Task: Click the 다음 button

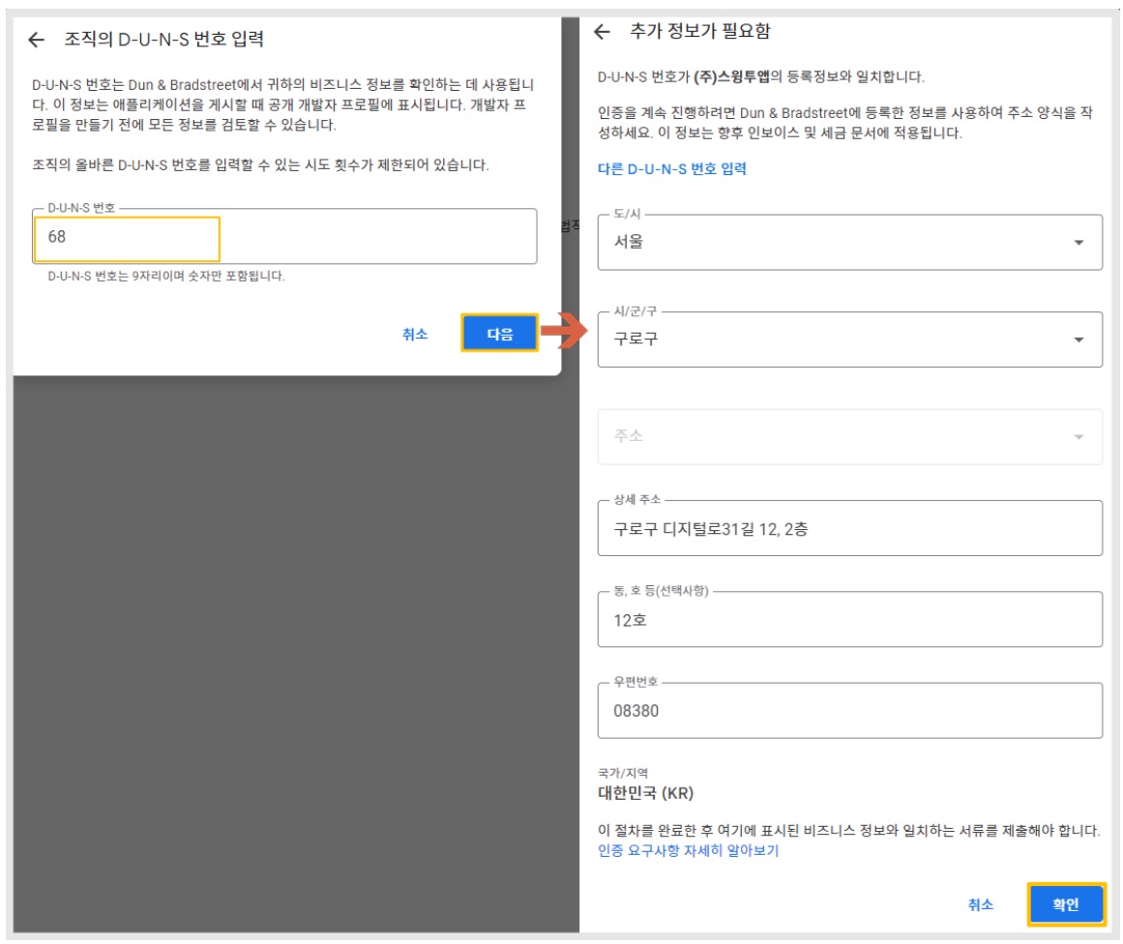Action: coord(499,333)
